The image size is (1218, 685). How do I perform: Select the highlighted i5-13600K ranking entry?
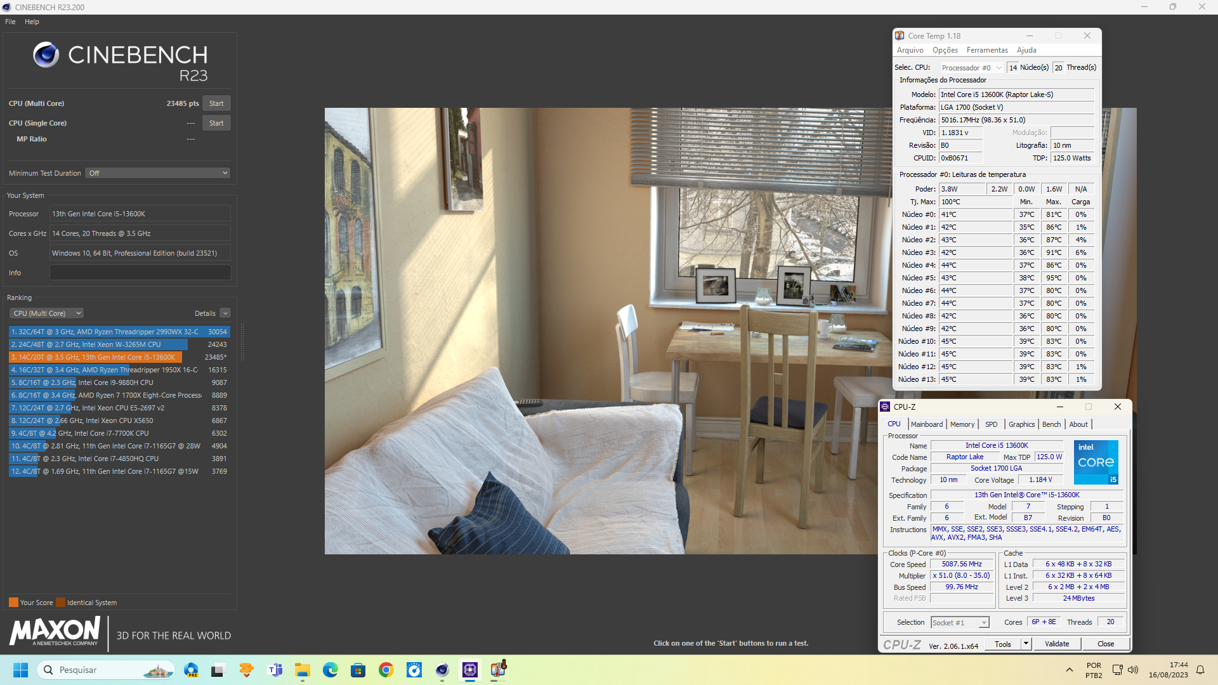(x=119, y=357)
